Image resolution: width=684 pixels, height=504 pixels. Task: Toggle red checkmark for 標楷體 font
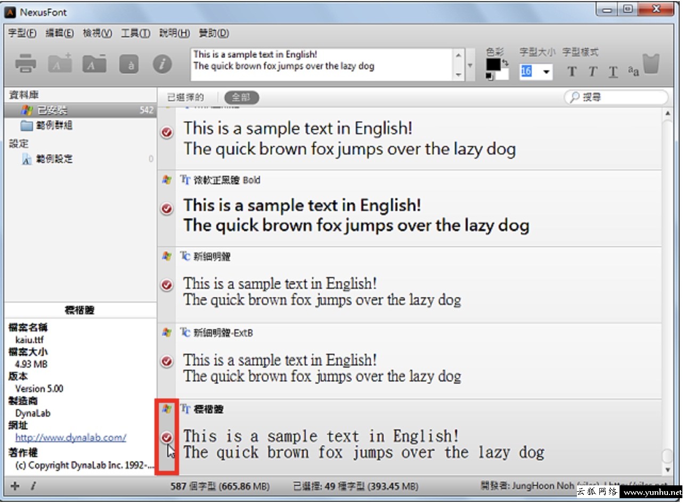[167, 438]
